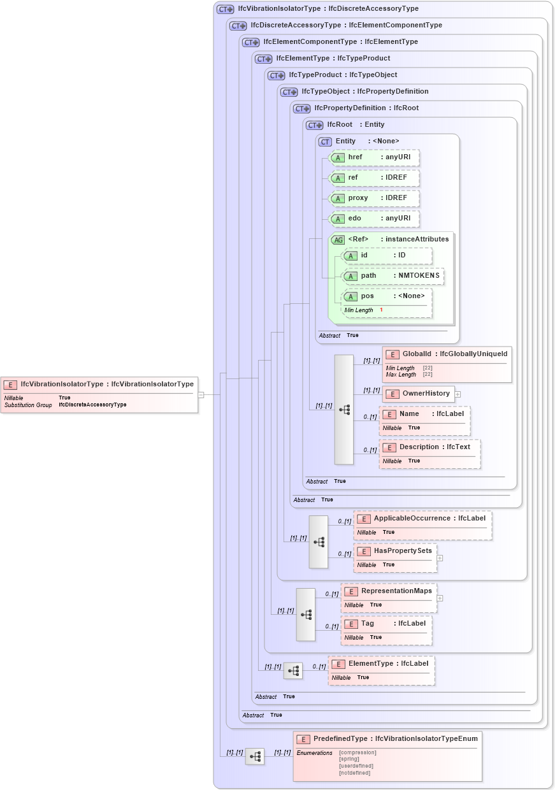Click the ApplicableOccurrence : IfcLabel element
The width and height of the screenshot is (555, 790).
click(x=422, y=524)
